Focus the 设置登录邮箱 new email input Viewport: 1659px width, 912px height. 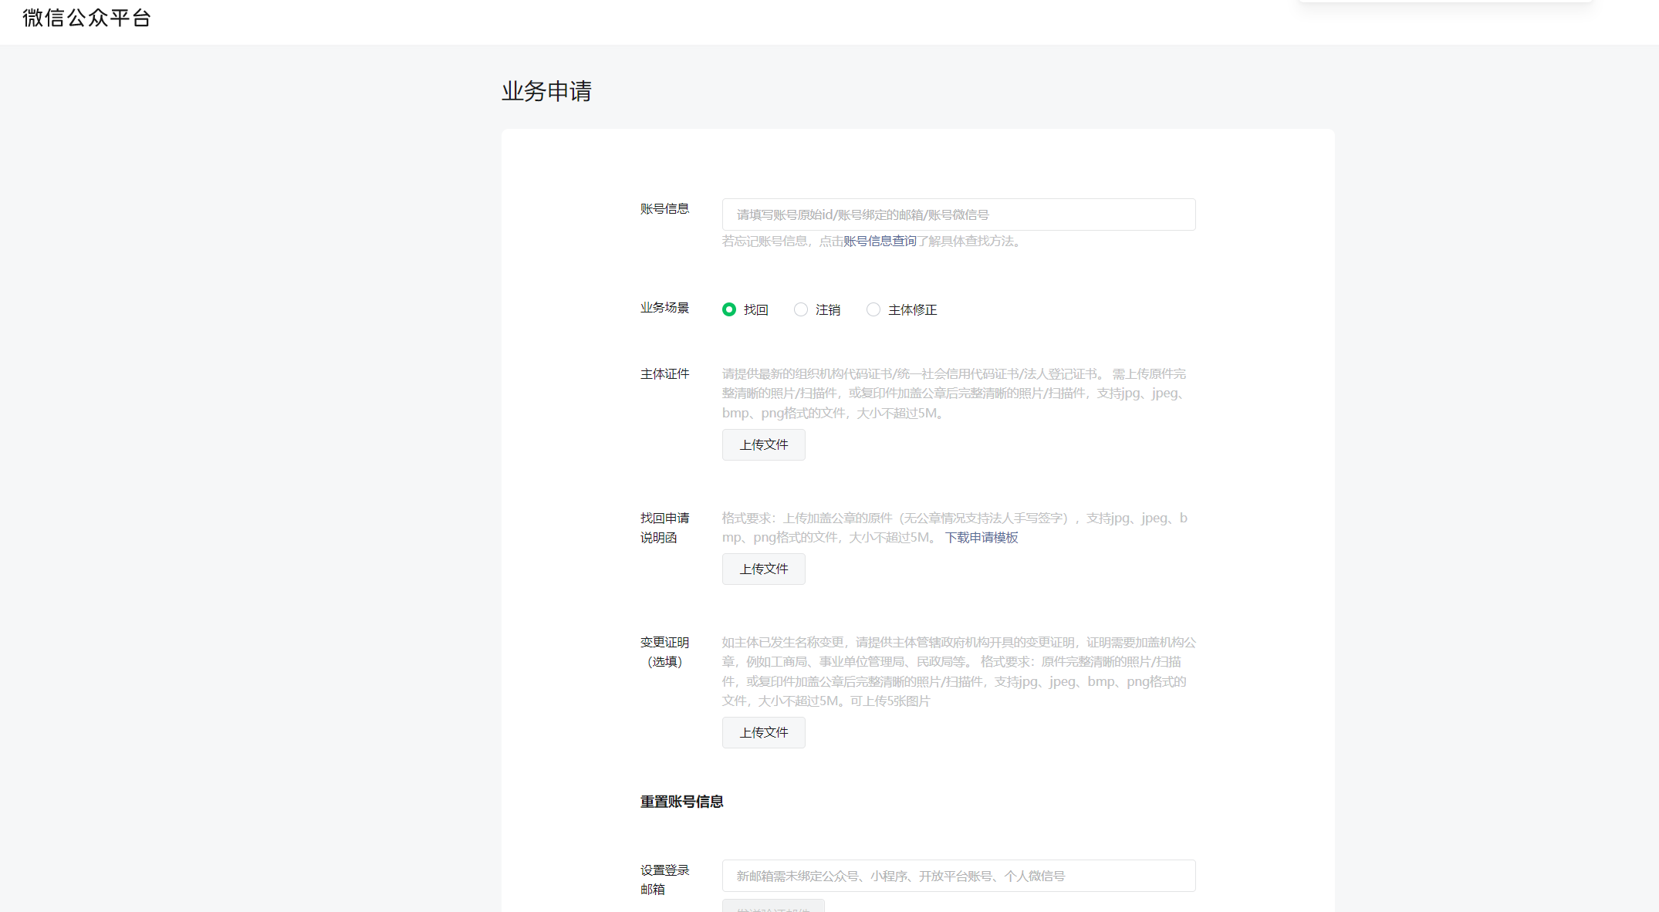(x=958, y=876)
